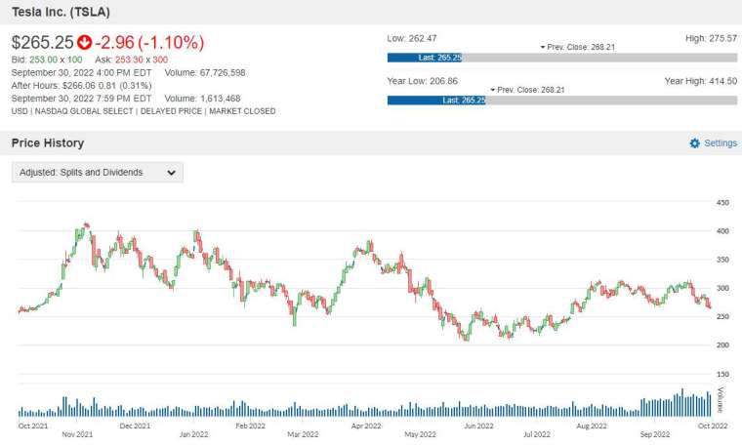This screenshot has width=742, height=446.
Task: Click the Jun 2022 axis label
Action: coord(478,426)
